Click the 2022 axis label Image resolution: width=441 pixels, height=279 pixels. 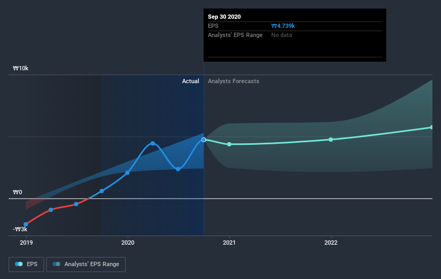click(331, 243)
